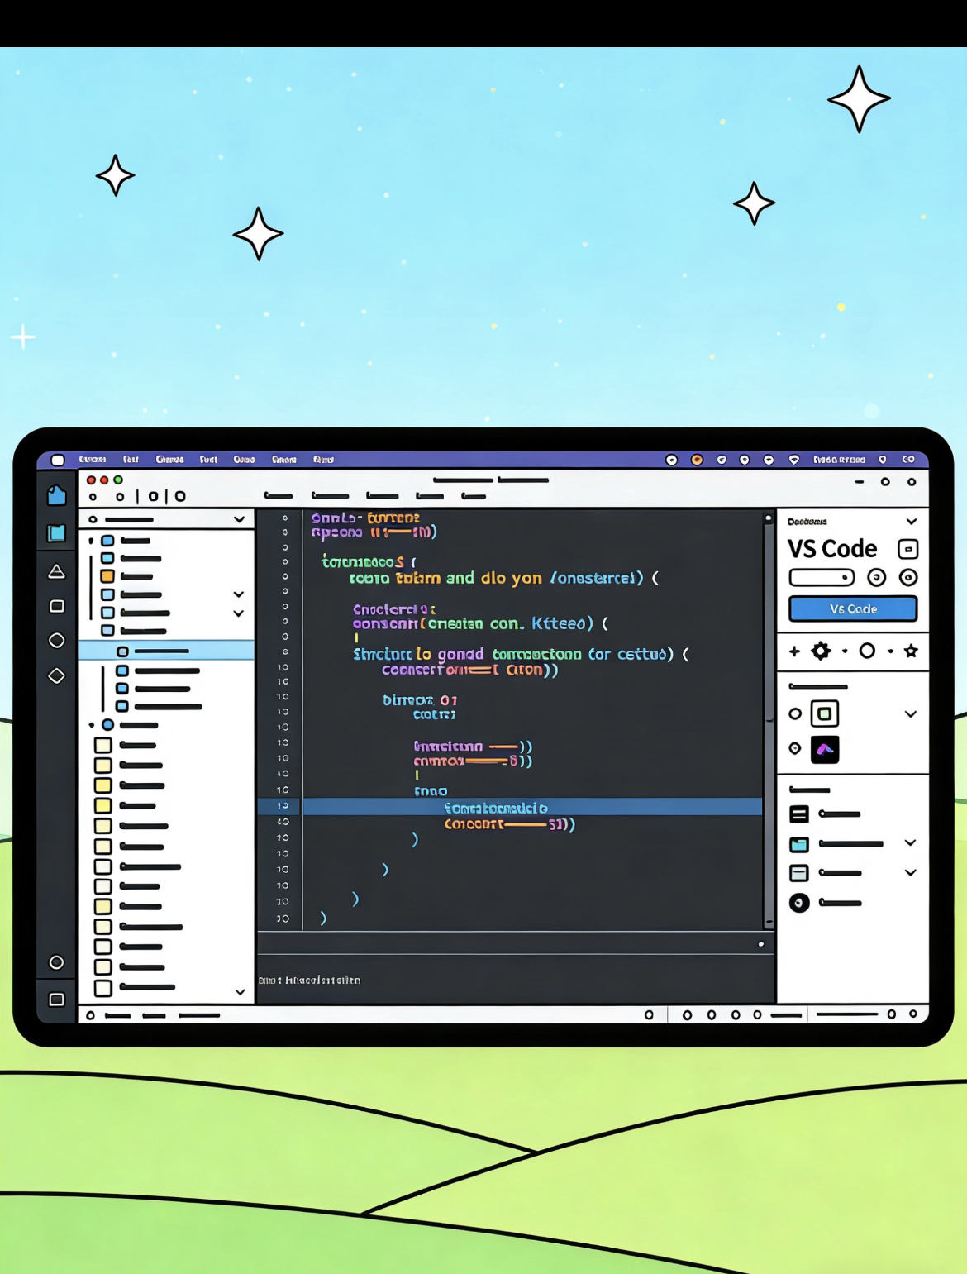This screenshot has height=1274, width=967.
Task: Open the gear settings icon in the right panel
Action: tap(821, 651)
